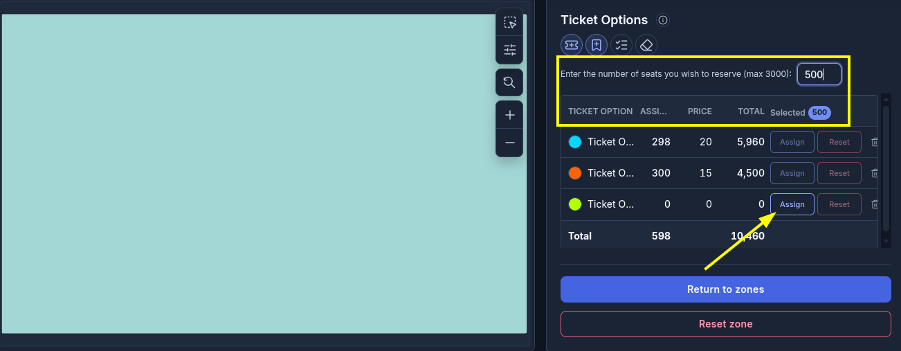Screen dimensions: 901x351
Task: Reset the map zoom view
Action: [x=510, y=82]
